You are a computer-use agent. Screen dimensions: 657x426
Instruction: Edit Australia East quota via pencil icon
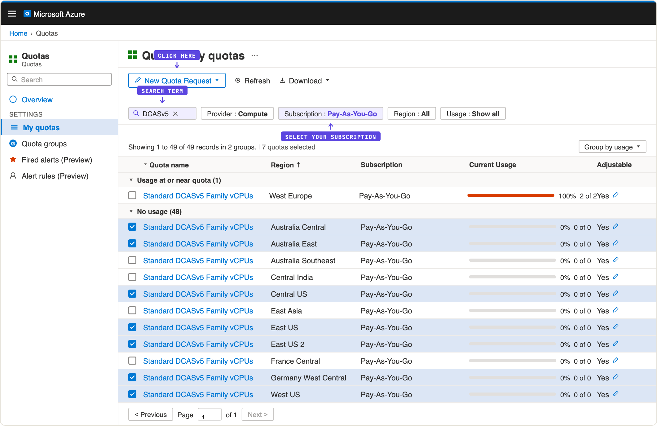pyautogui.click(x=615, y=243)
